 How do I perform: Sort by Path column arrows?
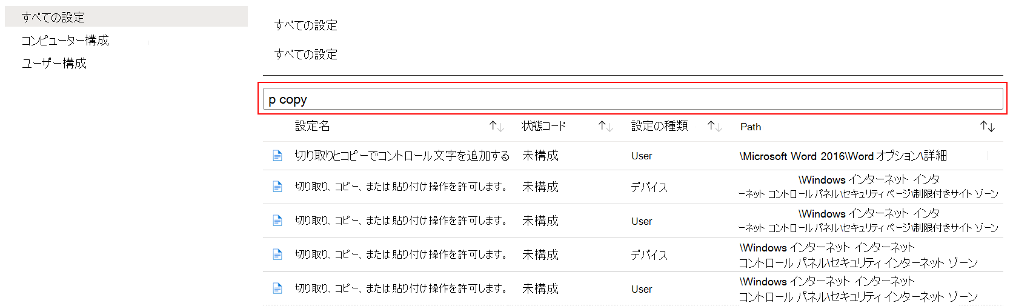pos(988,126)
